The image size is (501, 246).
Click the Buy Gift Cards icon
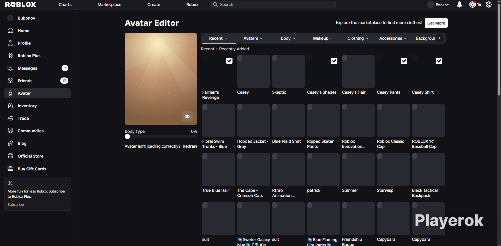point(10,169)
